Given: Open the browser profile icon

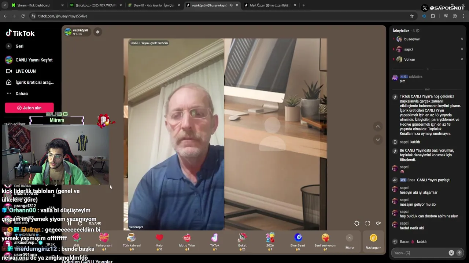Looking at the screenshot, I should (455, 16).
